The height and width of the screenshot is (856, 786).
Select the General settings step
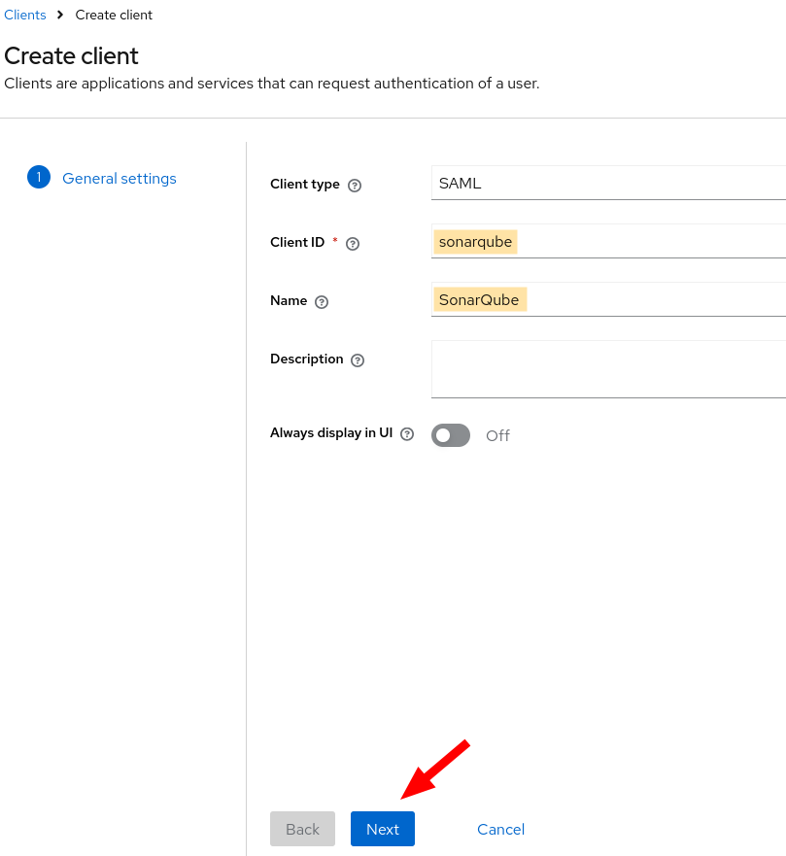pos(120,178)
